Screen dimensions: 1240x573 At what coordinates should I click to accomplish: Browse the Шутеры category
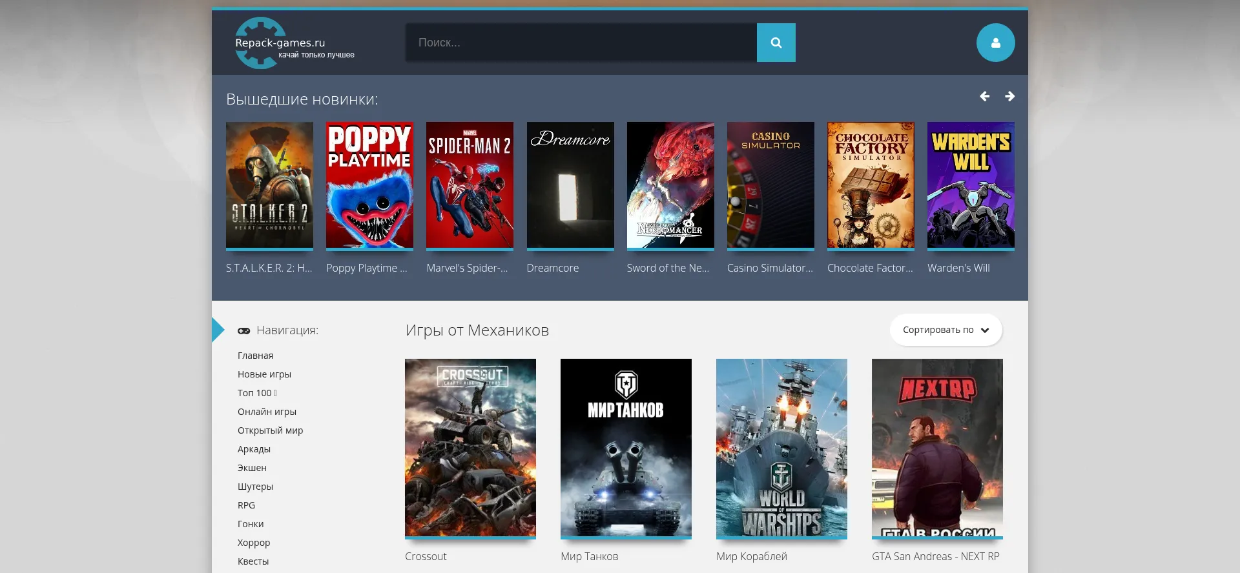click(255, 487)
